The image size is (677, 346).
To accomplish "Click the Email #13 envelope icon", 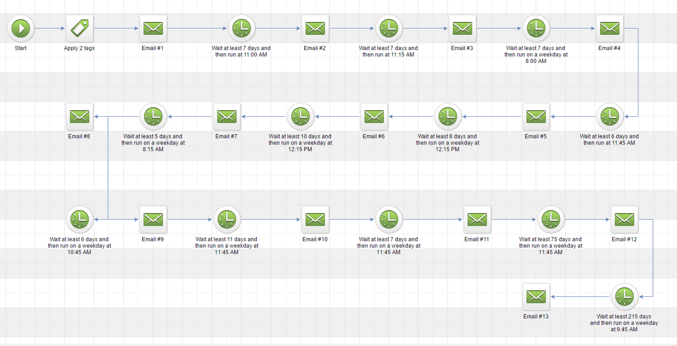I will (x=536, y=297).
